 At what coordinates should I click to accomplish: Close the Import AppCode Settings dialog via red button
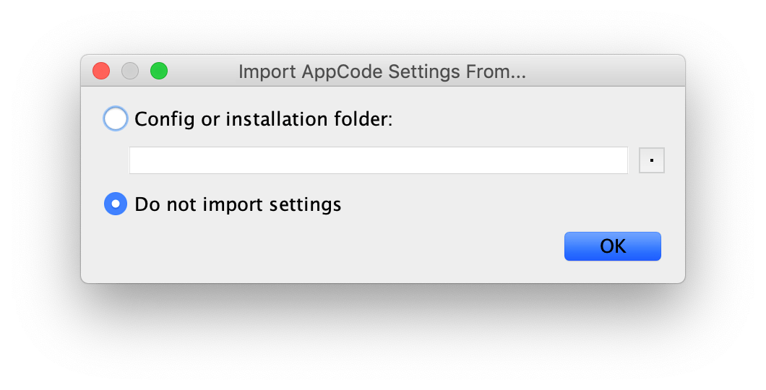[x=101, y=71]
